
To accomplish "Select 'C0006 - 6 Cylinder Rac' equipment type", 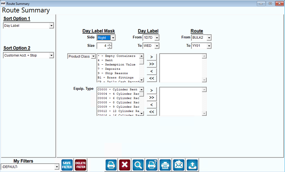I will coord(118,98).
